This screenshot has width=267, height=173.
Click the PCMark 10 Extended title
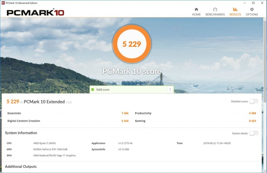[44, 102]
